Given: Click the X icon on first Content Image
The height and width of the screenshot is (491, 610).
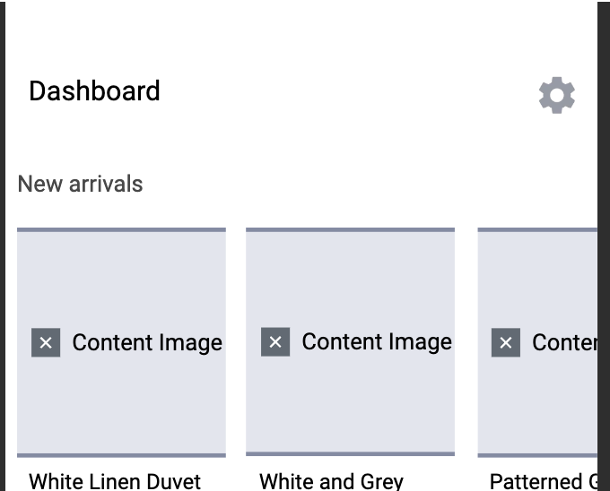Looking at the screenshot, I should pos(46,342).
